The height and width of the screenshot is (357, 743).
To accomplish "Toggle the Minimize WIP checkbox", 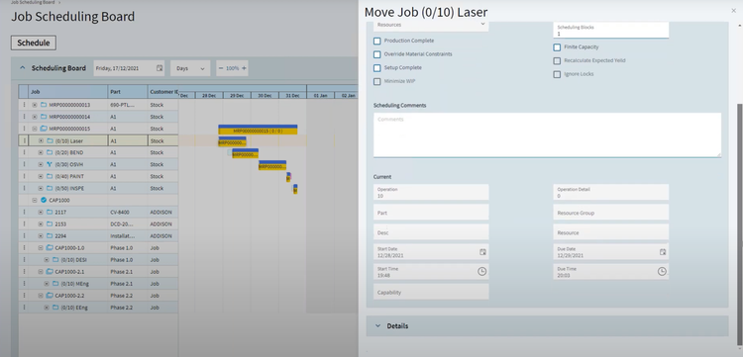I will pyautogui.click(x=377, y=81).
